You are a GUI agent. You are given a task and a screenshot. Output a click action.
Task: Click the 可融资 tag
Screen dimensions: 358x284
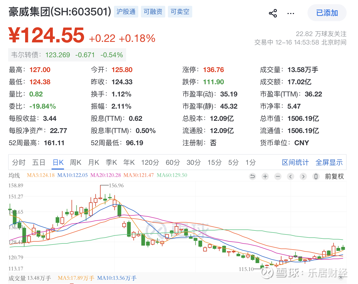(153, 12)
